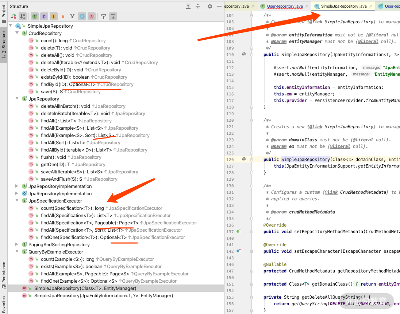Select the save(S): S method
The width and height of the screenshot is (400, 314).
[116, 92]
